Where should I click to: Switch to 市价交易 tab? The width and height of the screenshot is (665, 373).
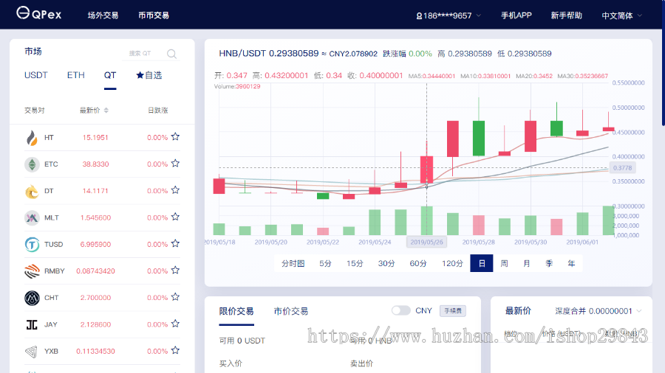291,311
